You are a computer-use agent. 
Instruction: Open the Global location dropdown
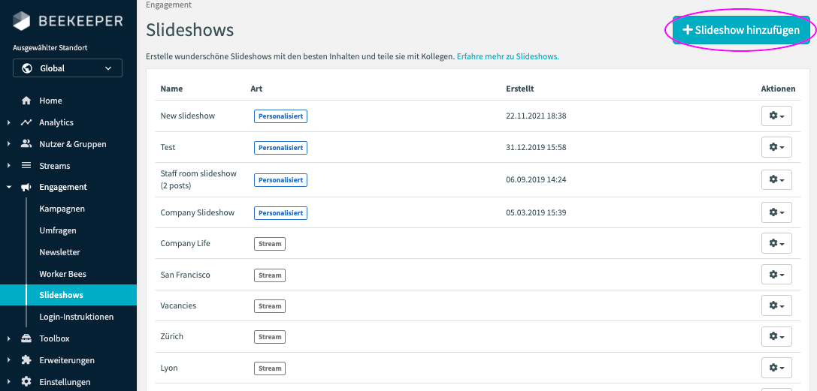point(68,68)
